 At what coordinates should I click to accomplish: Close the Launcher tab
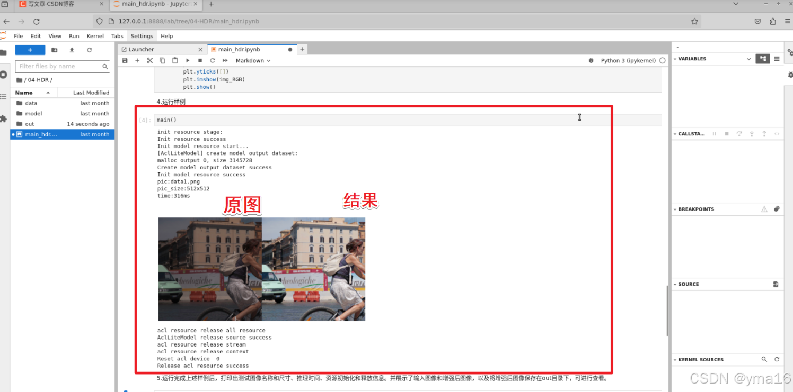click(200, 50)
